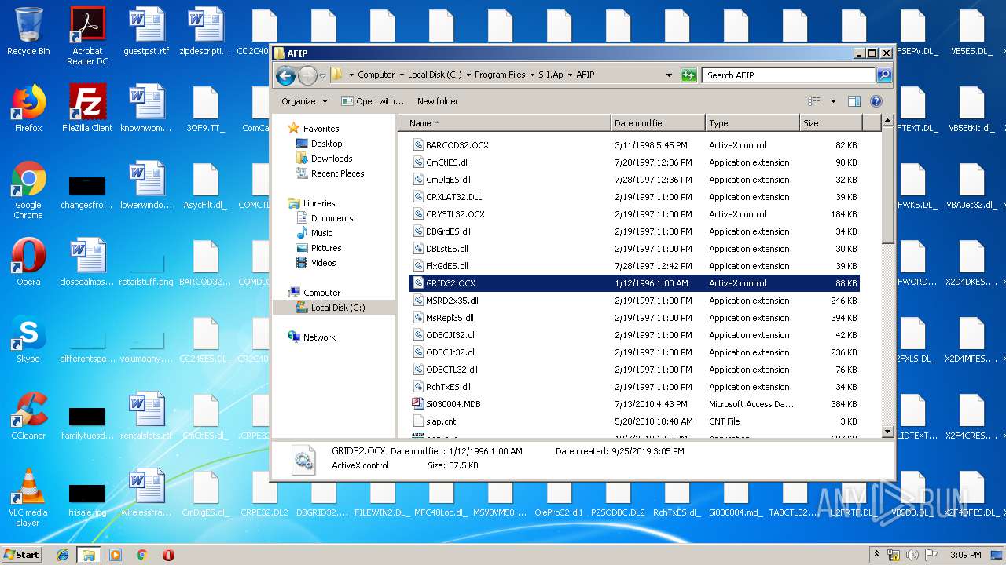This screenshot has width=1006, height=565.
Task: Click file list scrollbar down arrow
Action: tap(888, 432)
